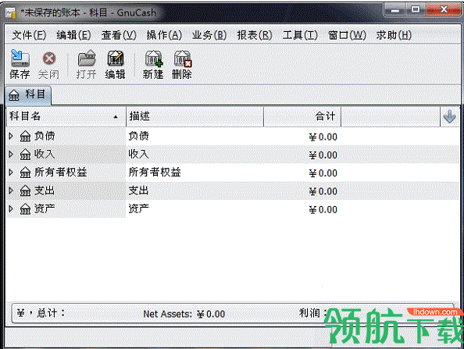Image resolution: width=464 pixels, height=349 pixels.
Task: Maximize the GnuCash window
Action: click(416, 10)
